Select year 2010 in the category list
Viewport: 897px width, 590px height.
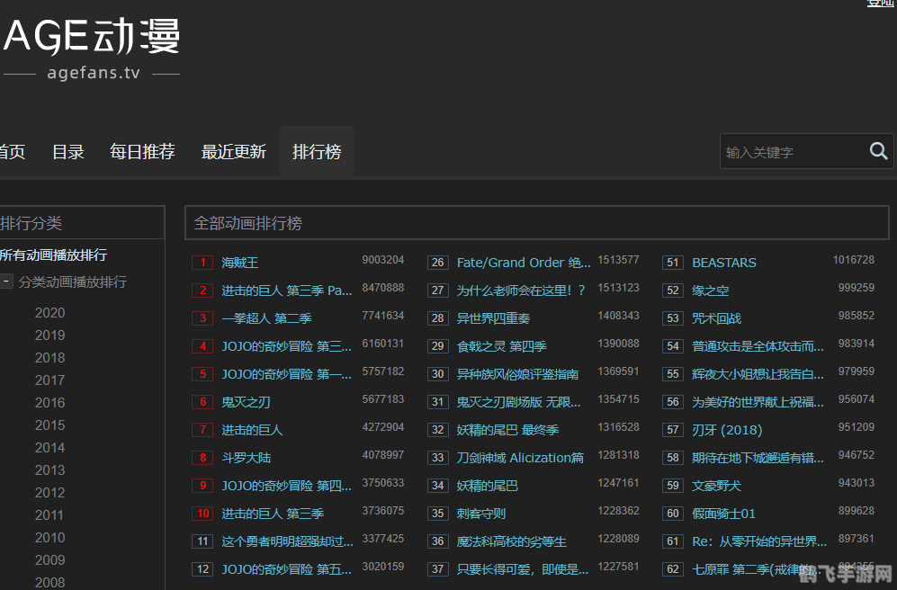50,538
